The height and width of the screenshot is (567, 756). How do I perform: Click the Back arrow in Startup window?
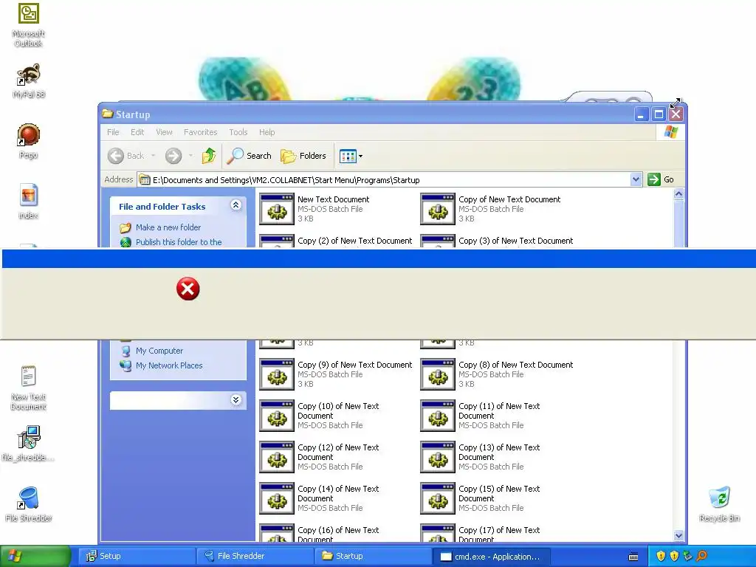click(x=116, y=156)
